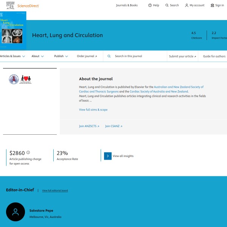
Task: Open the Publish dropdown menu
Action: (61, 56)
